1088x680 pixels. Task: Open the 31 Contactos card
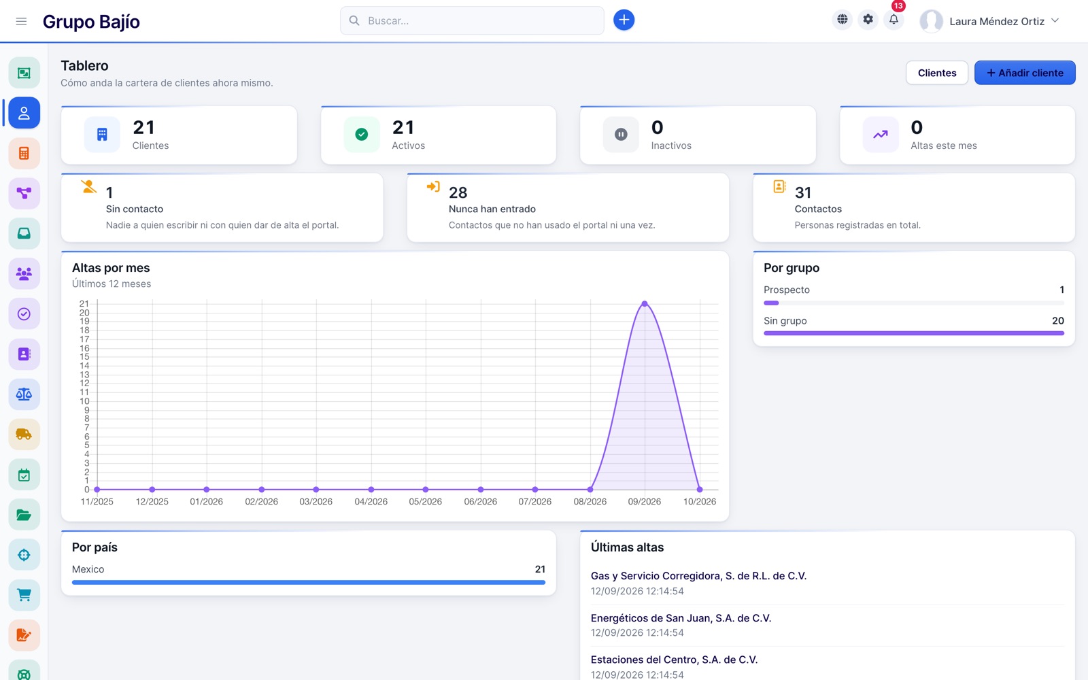tap(914, 207)
